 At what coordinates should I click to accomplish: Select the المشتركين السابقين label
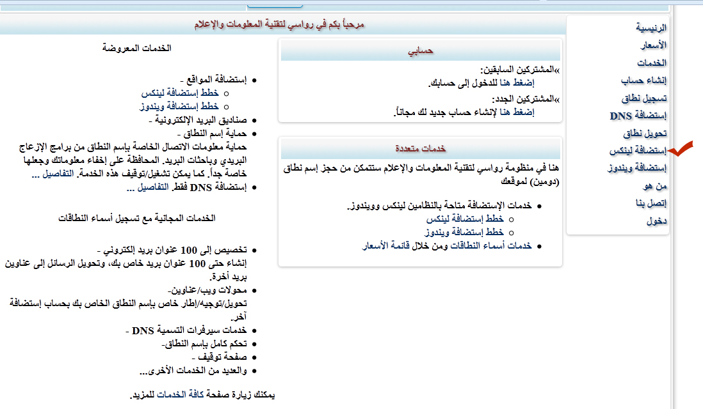tap(520, 70)
